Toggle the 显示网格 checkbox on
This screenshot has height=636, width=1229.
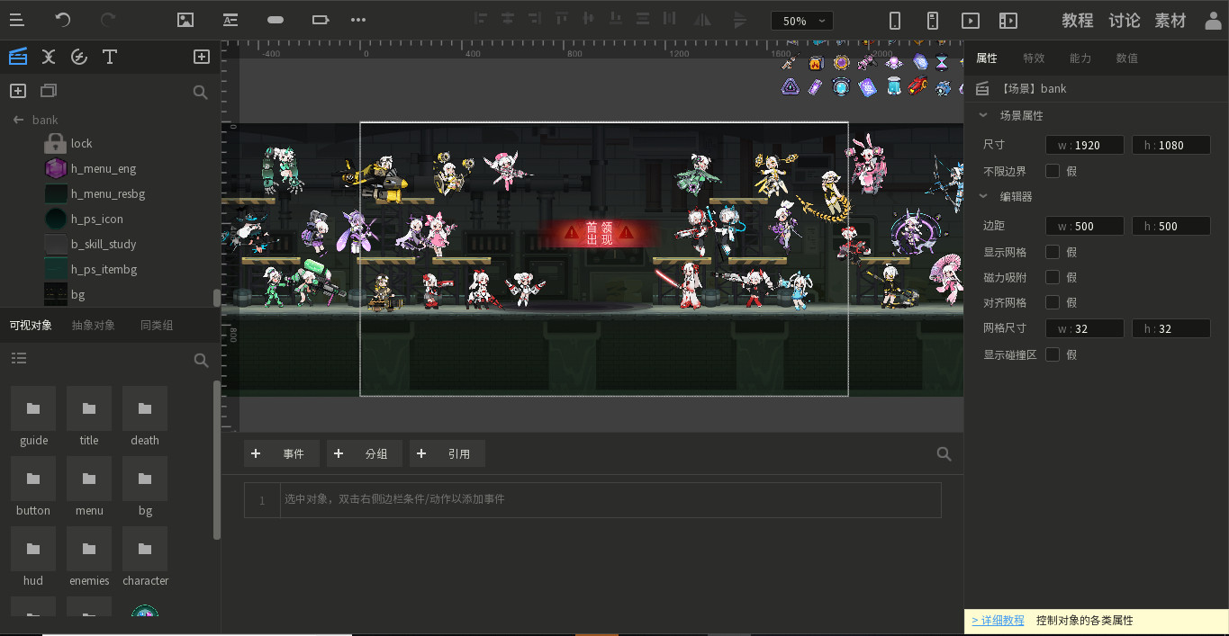pyautogui.click(x=1053, y=252)
